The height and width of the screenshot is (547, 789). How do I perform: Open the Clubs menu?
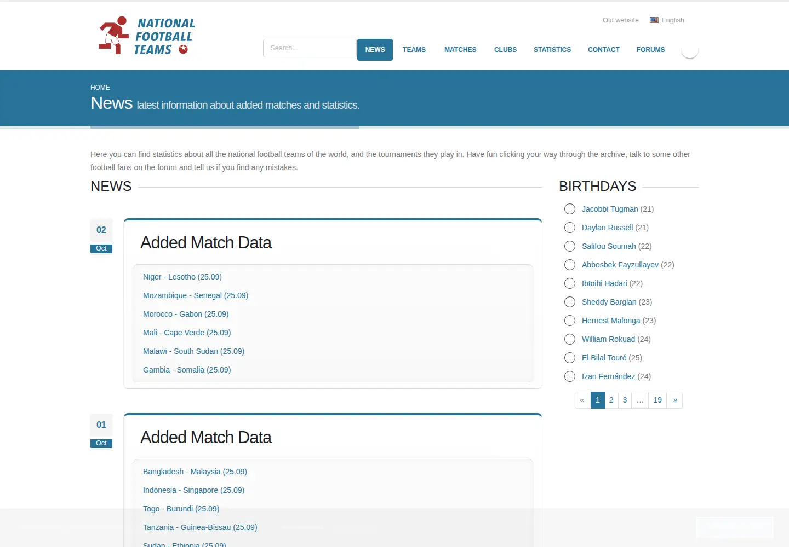coord(505,50)
